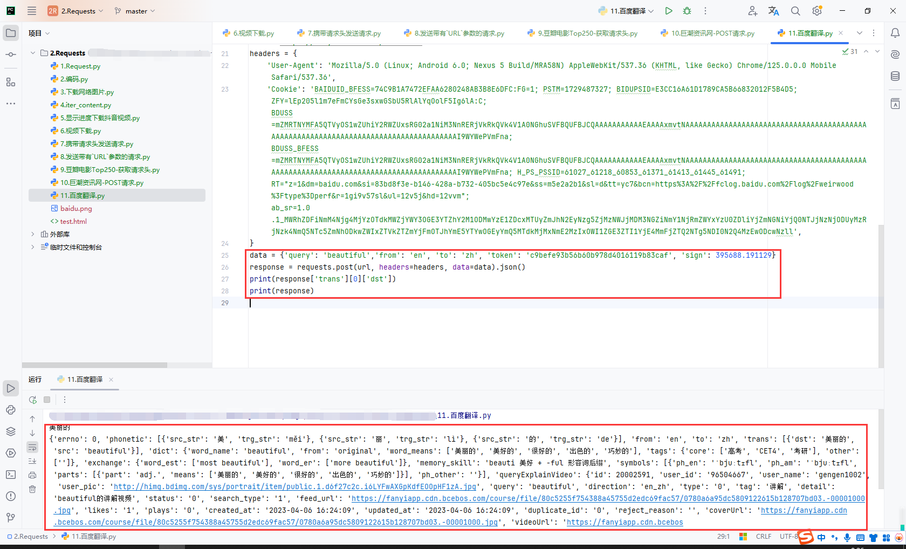The image size is (906, 549).
Task: Click the project panel horizontal scrollbar
Action: click(94, 365)
